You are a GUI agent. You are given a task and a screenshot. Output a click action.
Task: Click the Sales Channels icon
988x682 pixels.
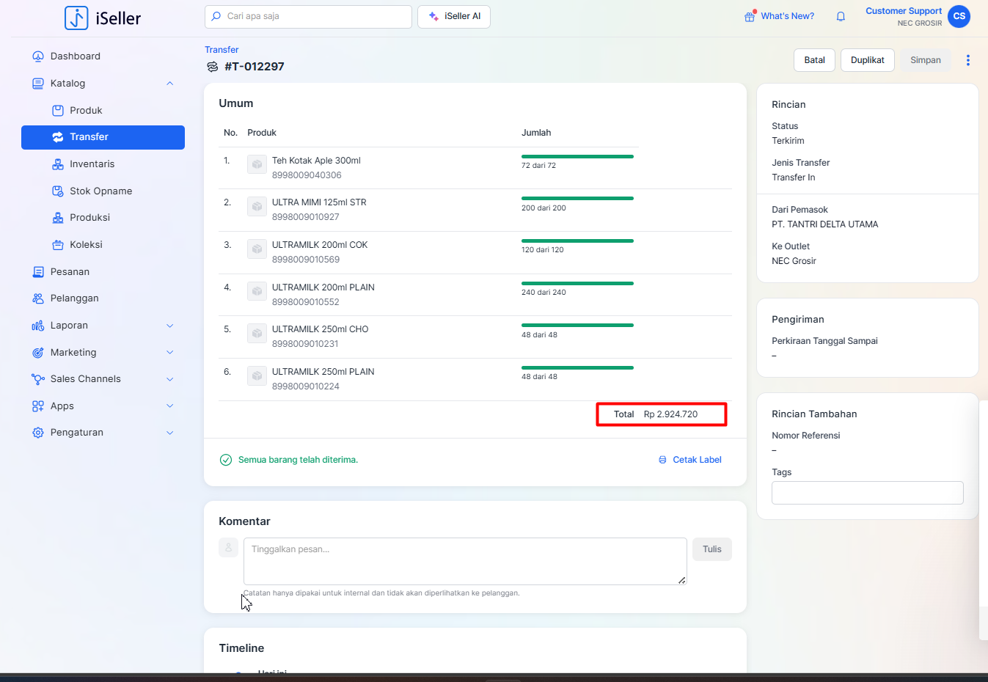click(38, 379)
